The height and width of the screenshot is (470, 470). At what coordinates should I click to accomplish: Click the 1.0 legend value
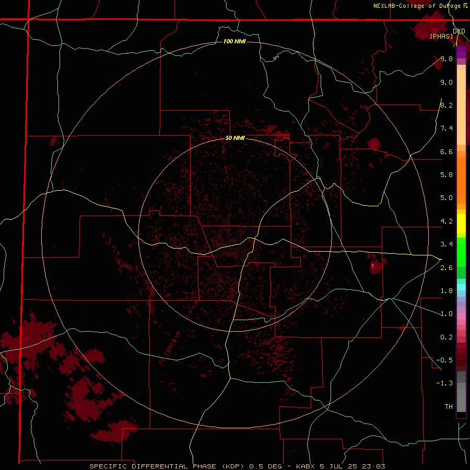(x=446, y=314)
